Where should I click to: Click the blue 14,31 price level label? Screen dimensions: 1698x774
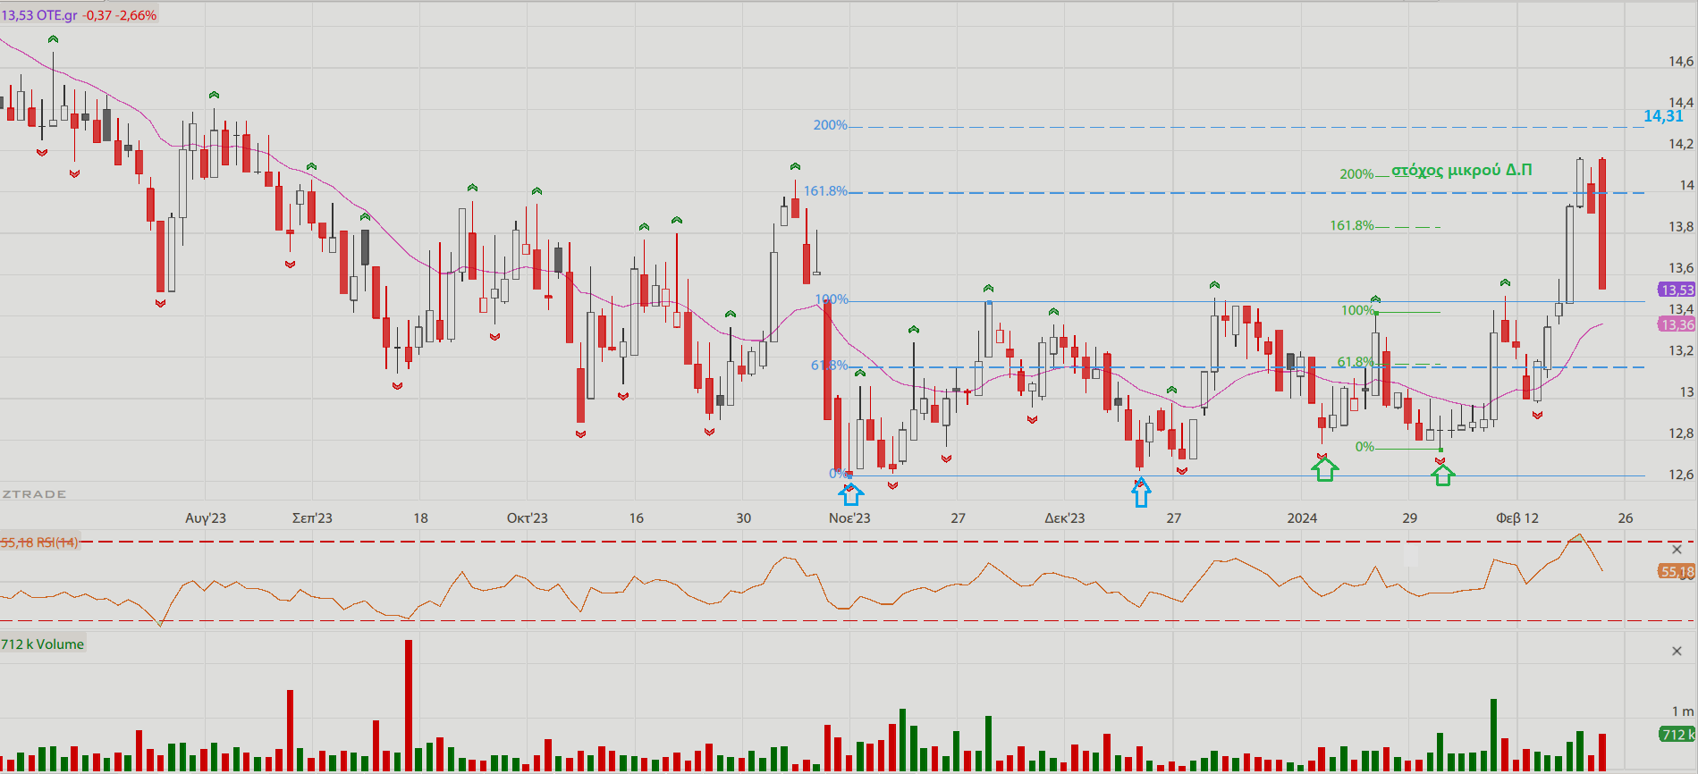pos(1663,116)
